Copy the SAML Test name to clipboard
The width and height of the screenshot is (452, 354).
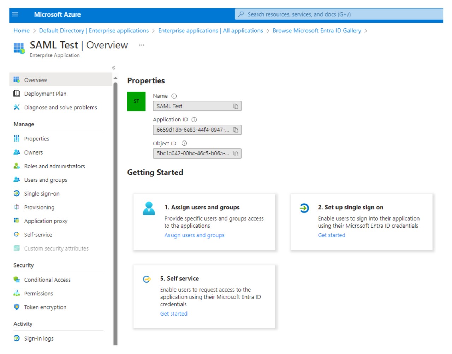point(236,106)
